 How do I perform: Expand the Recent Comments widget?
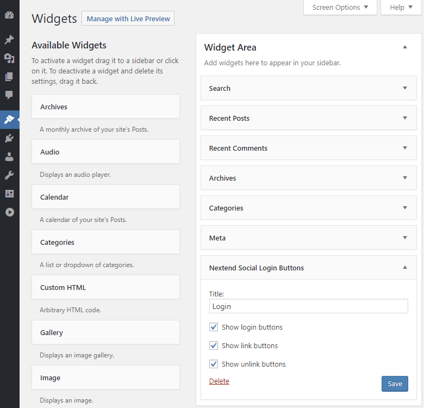coord(404,148)
